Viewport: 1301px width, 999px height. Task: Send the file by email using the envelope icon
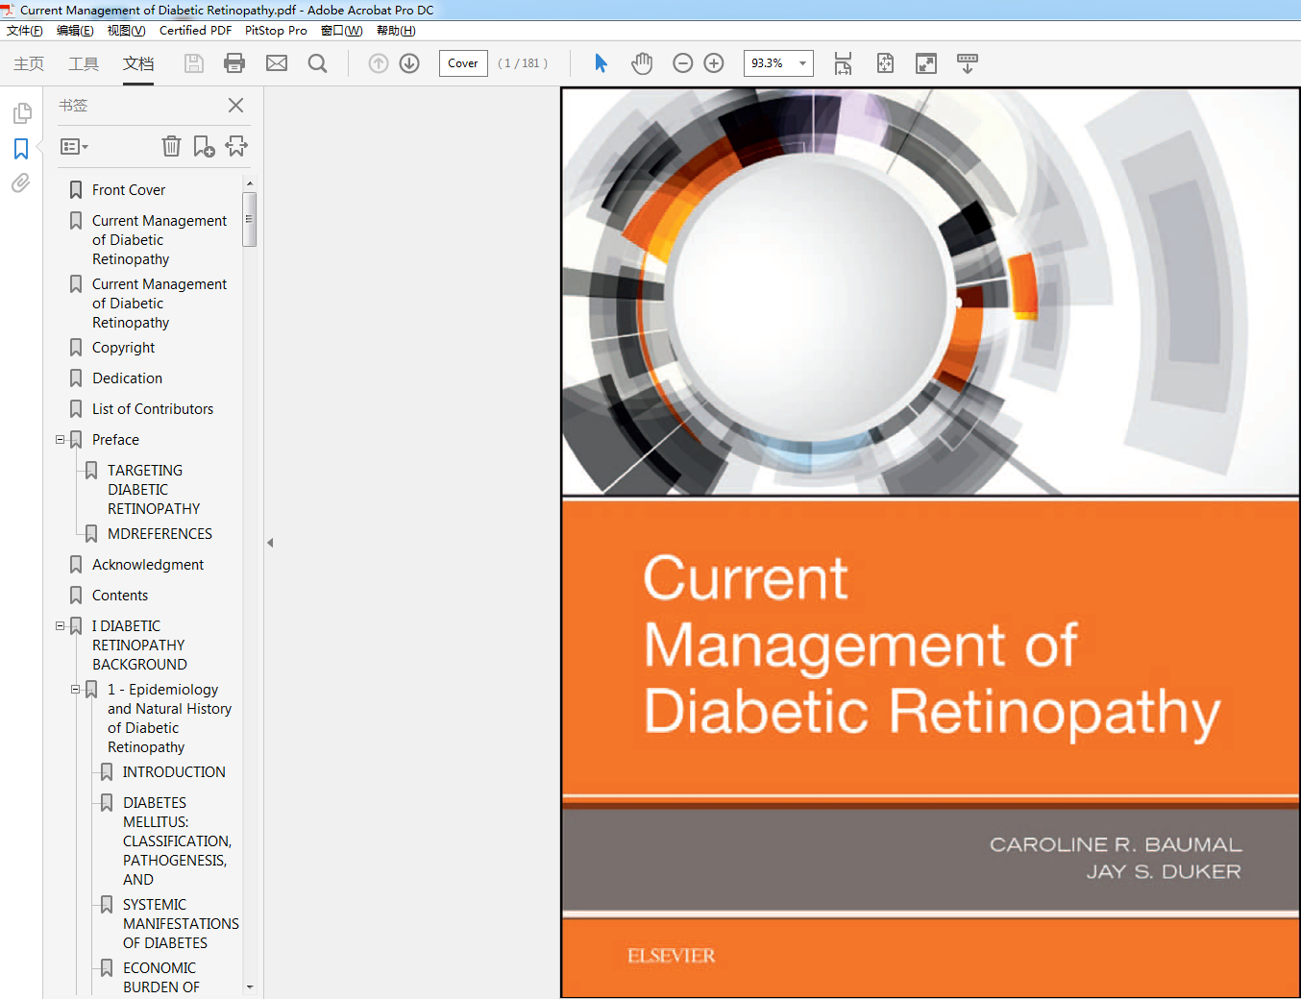coord(277,63)
